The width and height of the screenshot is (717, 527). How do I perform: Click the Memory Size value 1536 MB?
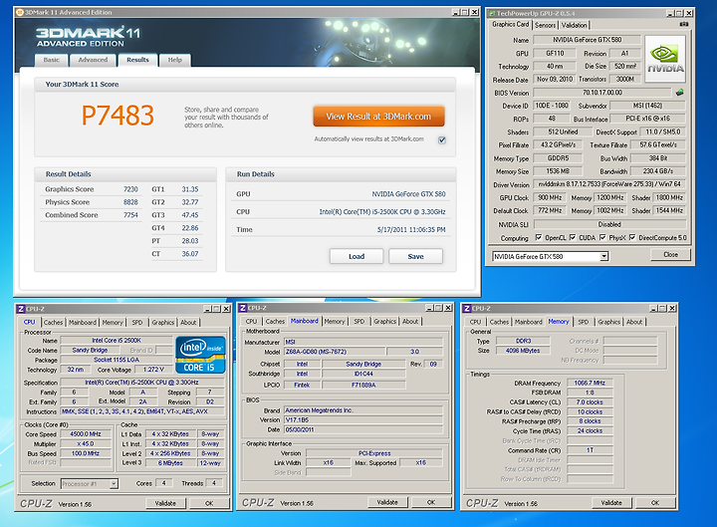[x=558, y=171]
